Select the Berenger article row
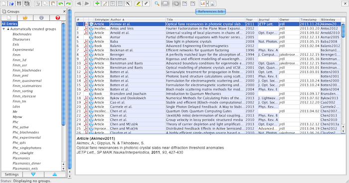The image size is (349, 183). click(208, 54)
